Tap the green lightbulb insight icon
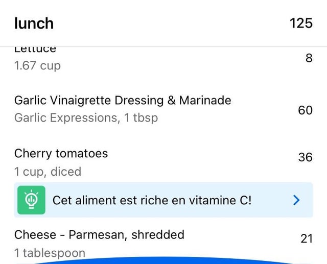This screenshot has width=327, height=264. (x=31, y=200)
